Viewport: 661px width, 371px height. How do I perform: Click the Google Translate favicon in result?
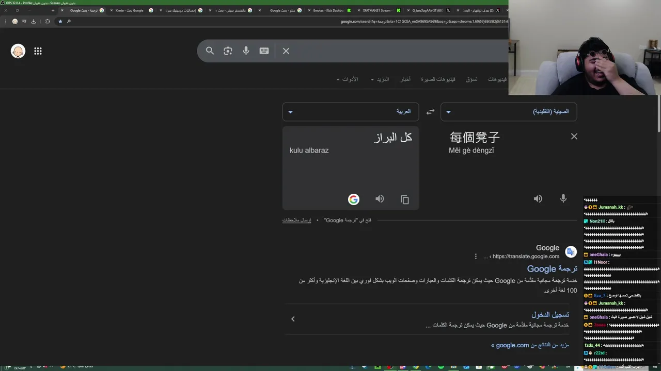(x=571, y=251)
